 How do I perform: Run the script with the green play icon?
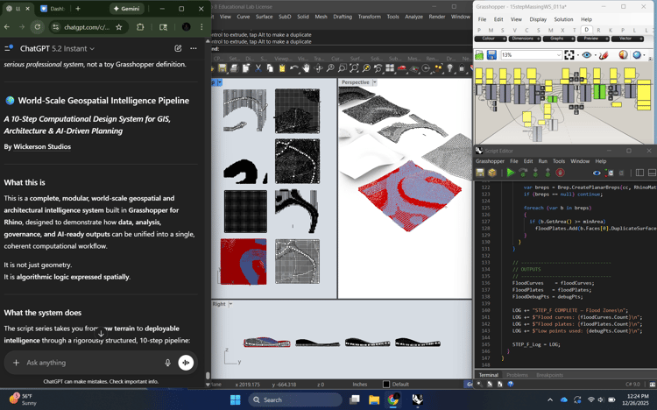click(510, 173)
